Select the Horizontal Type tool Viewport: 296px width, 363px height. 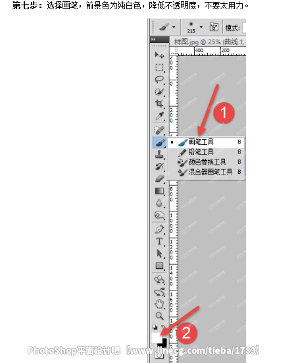click(x=159, y=241)
